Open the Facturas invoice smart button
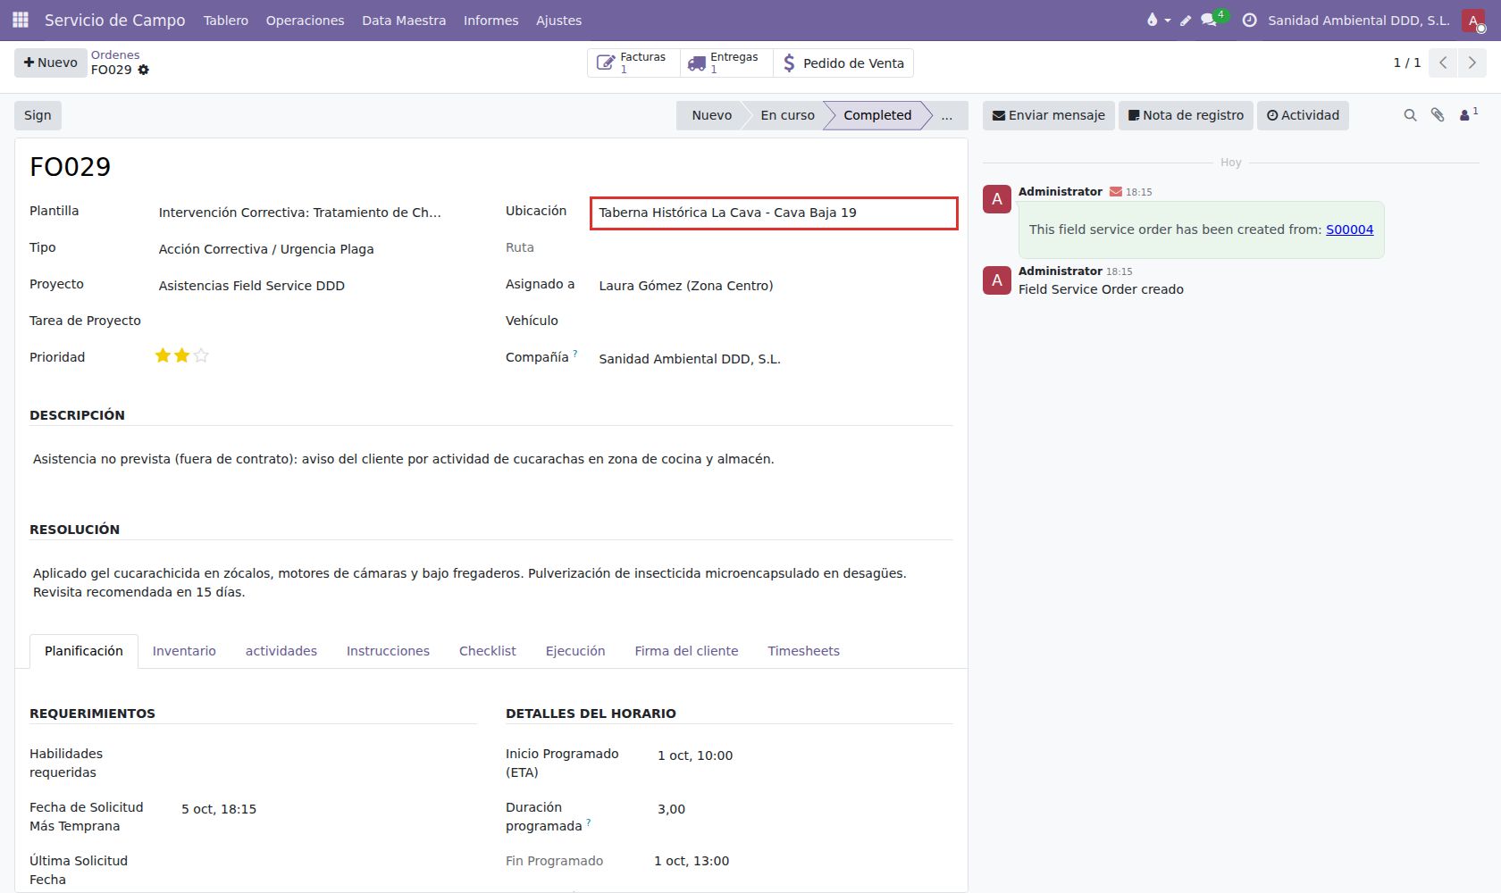This screenshot has height=893, width=1501. [x=633, y=63]
